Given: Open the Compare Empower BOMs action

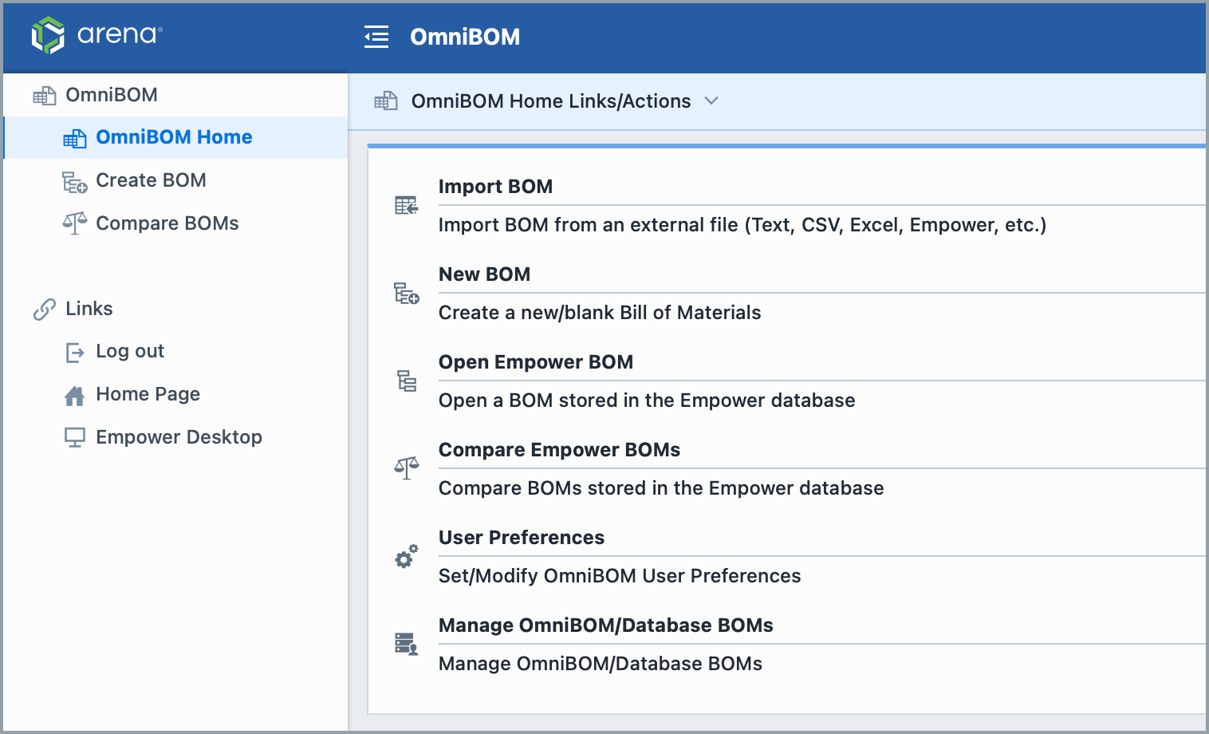Looking at the screenshot, I should click(x=559, y=450).
